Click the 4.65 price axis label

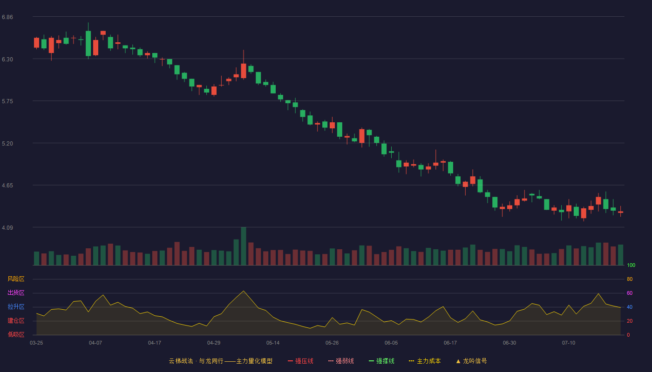click(7, 186)
